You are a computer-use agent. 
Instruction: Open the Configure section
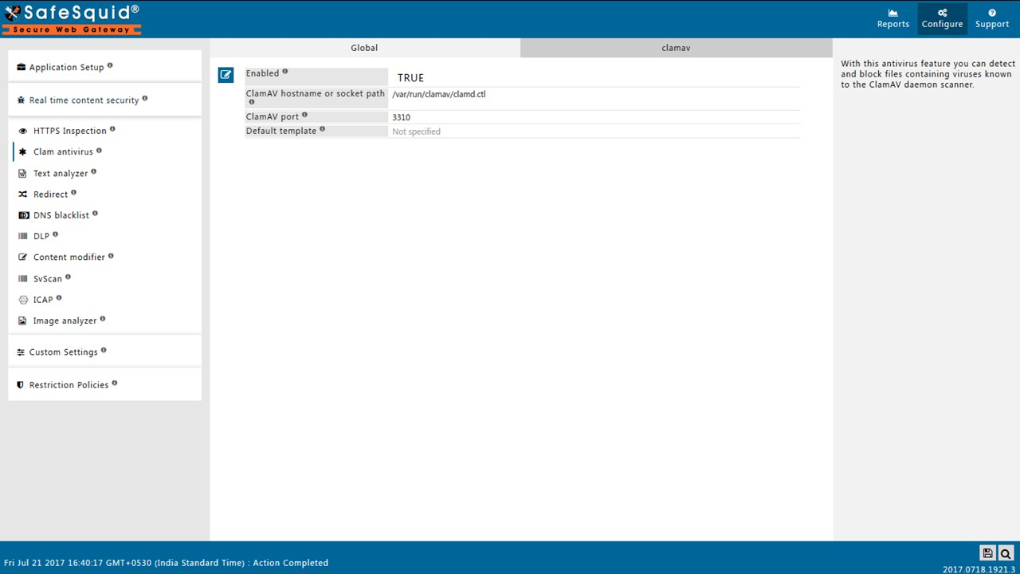942,18
